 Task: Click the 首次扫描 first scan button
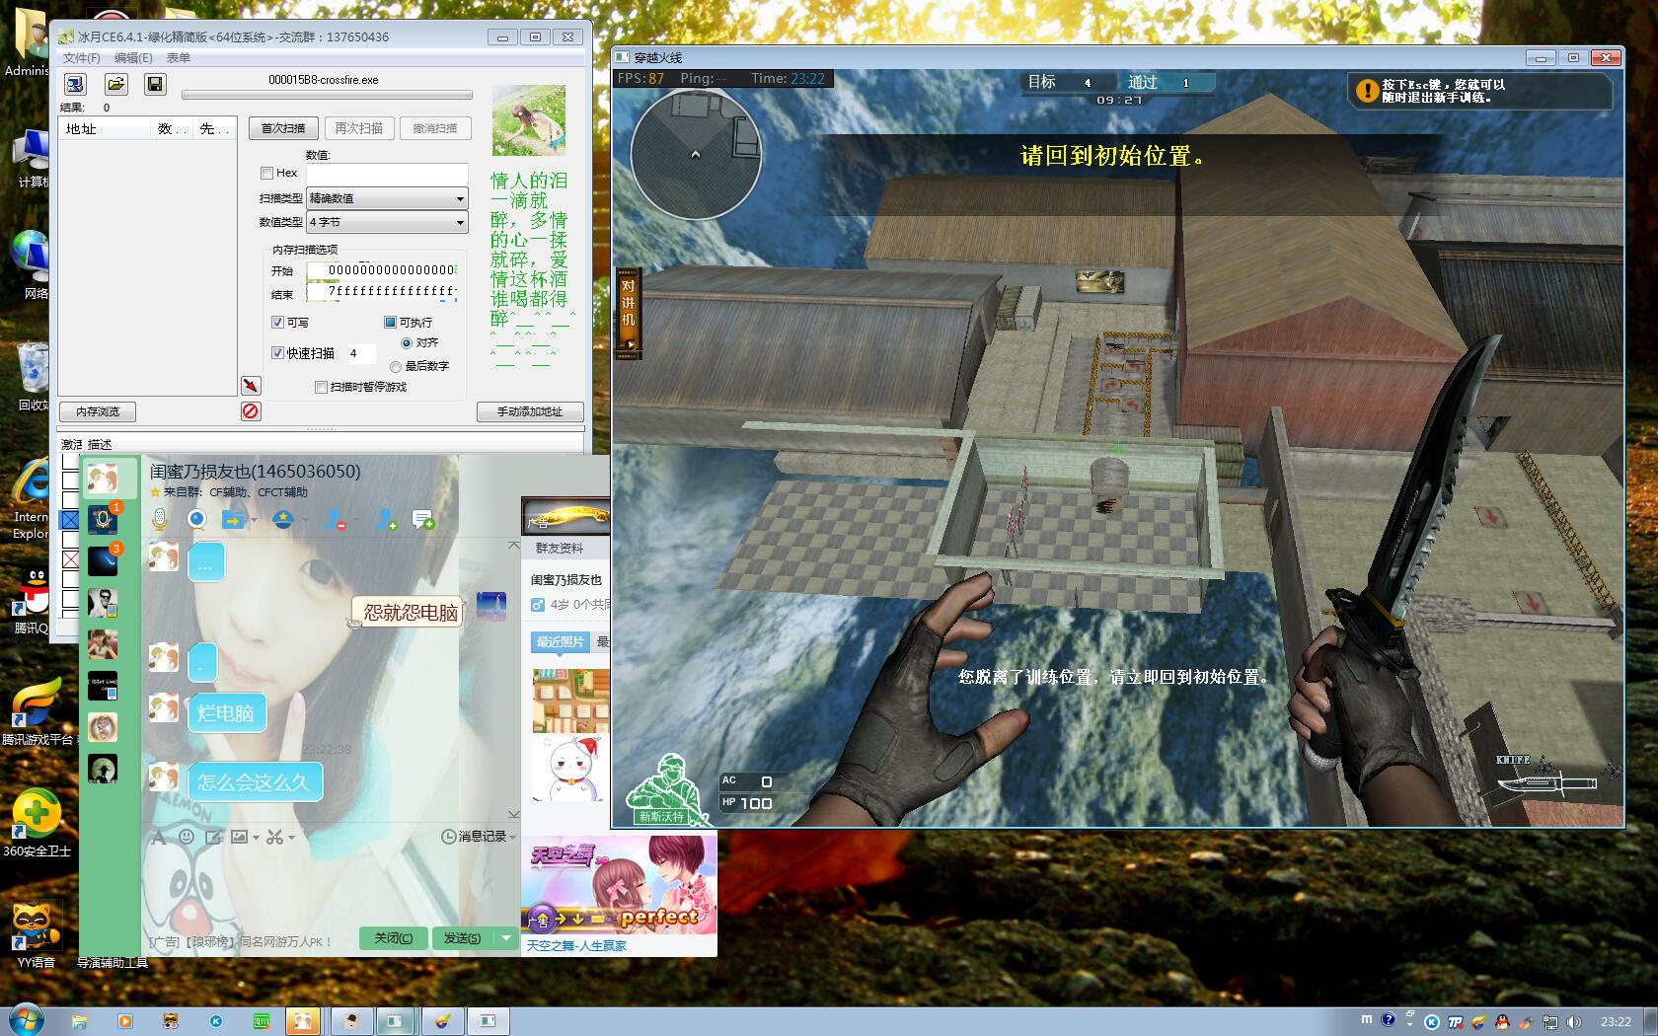pyautogui.click(x=282, y=128)
